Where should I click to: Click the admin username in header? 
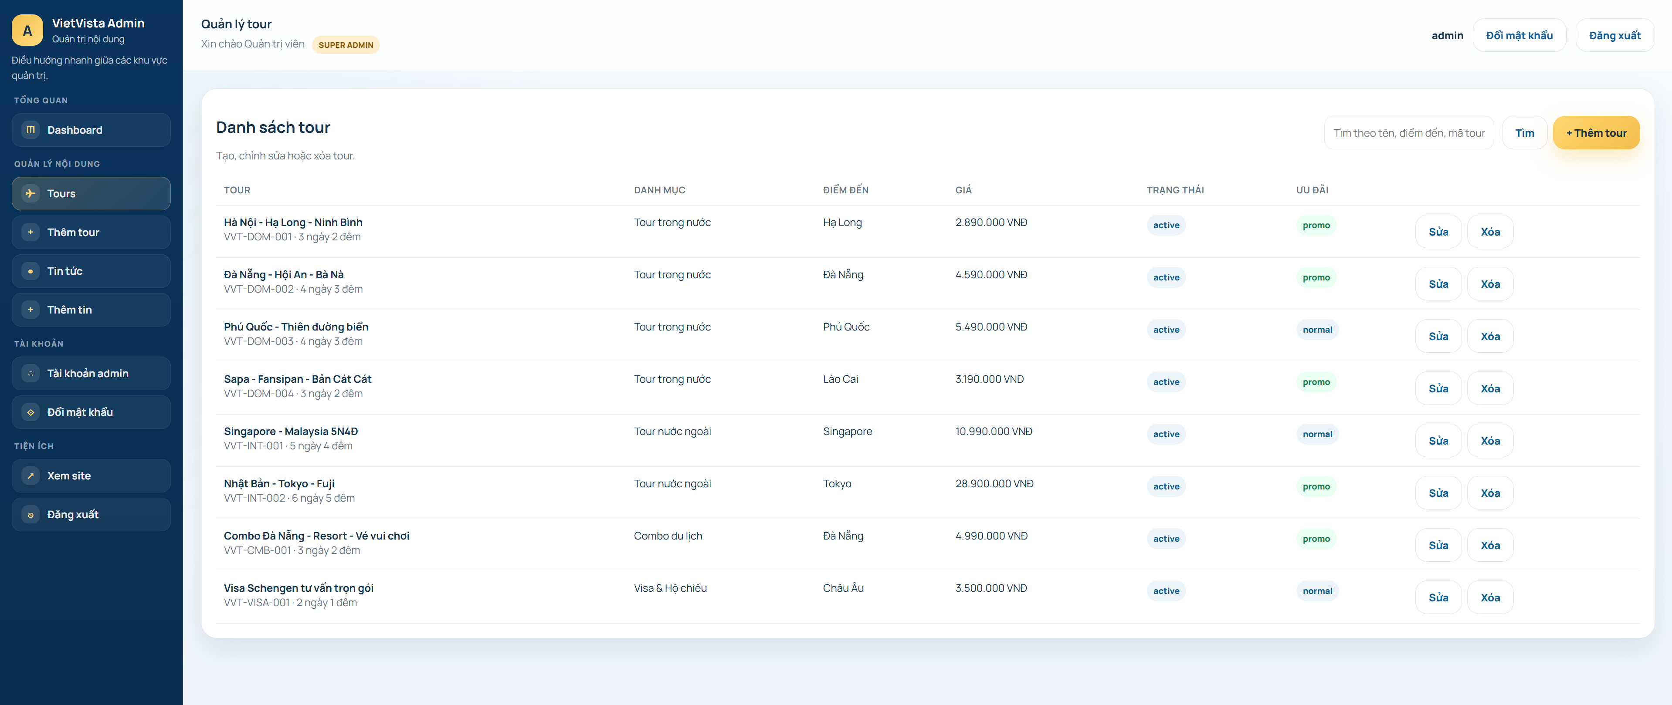[1447, 35]
